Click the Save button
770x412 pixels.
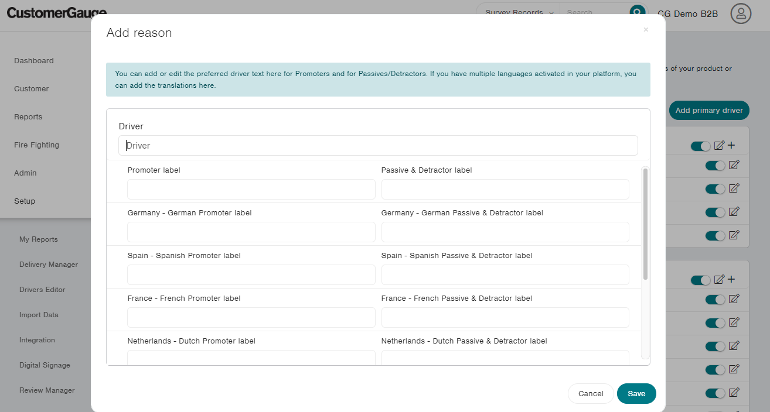636,394
